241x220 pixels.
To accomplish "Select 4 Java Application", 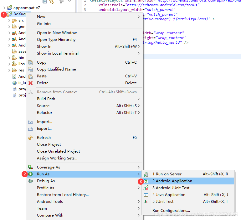I will (188, 195).
